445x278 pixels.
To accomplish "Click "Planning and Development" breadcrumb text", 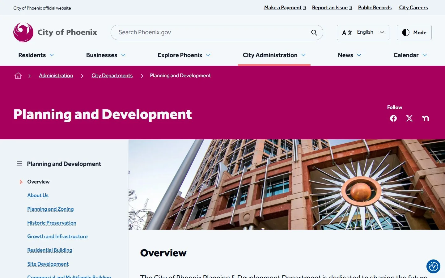I will click(180, 76).
